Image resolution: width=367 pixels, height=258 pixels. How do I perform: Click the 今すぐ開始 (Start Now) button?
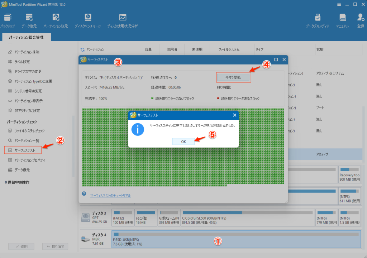click(x=233, y=77)
